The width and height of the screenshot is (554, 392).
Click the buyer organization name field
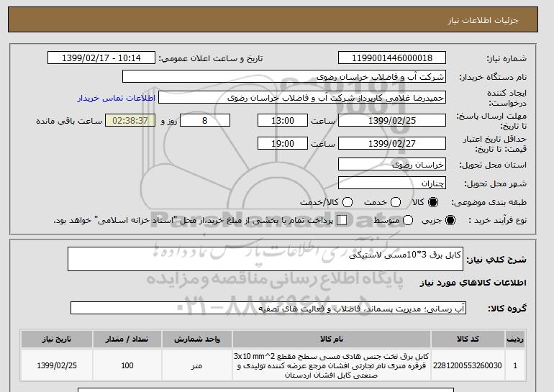[x=284, y=77]
